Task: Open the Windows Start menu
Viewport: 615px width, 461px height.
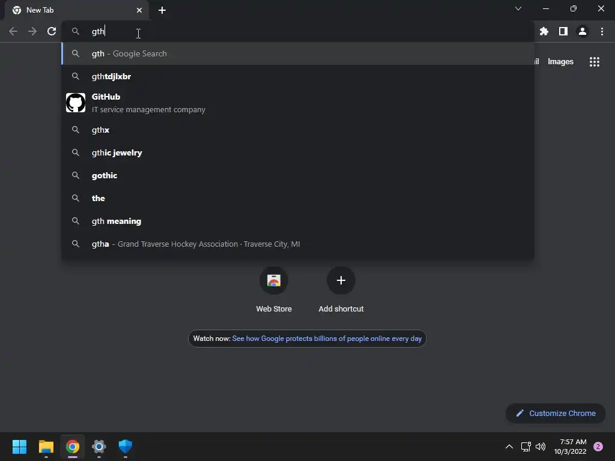Action: click(x=19, y=447)
